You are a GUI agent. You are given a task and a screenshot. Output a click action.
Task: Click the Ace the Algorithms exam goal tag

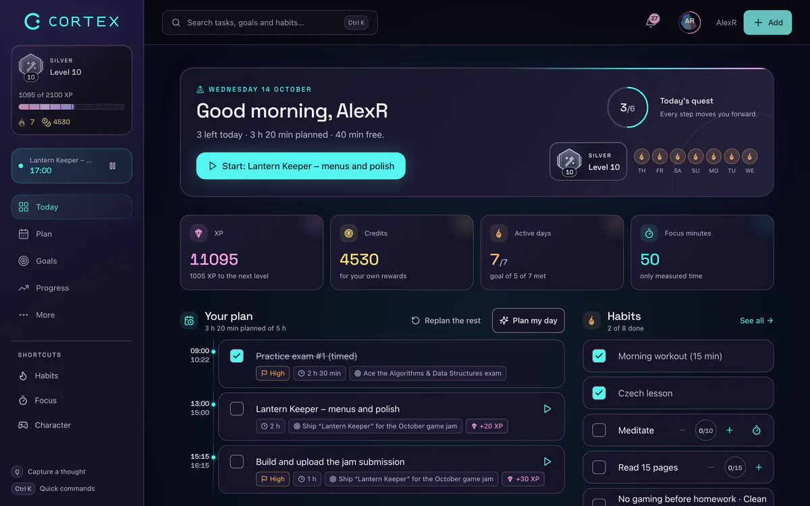(x=427, y=373)
